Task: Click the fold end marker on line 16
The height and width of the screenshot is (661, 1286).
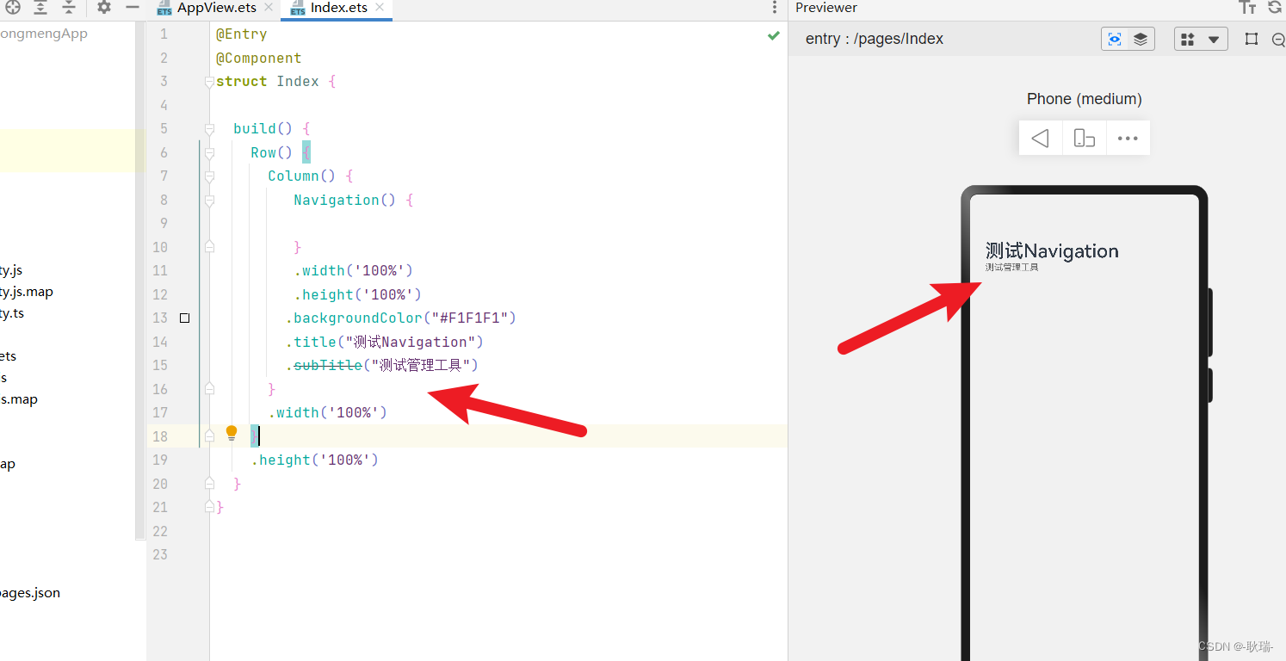Action: (209, 389)
